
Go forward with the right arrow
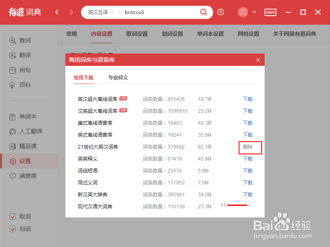[x=72, y=12]
